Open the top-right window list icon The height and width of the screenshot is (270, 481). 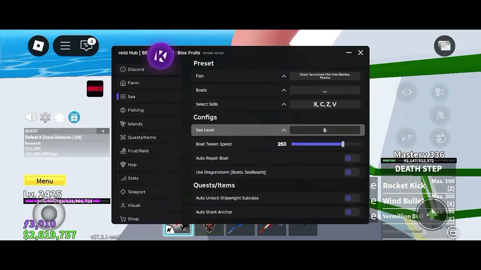pyautogui.click(x=445, y=46)
